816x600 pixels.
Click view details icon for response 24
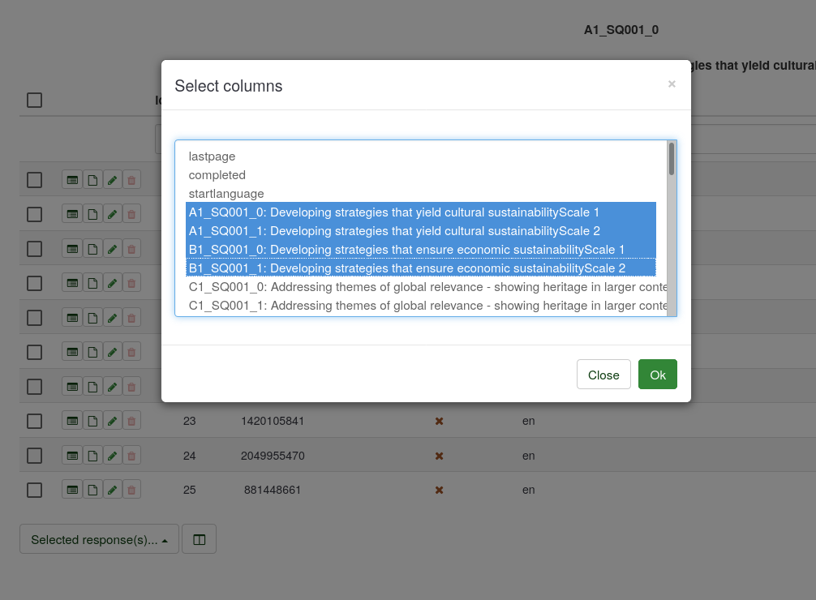pyautogui.click(x=72, y=456)
